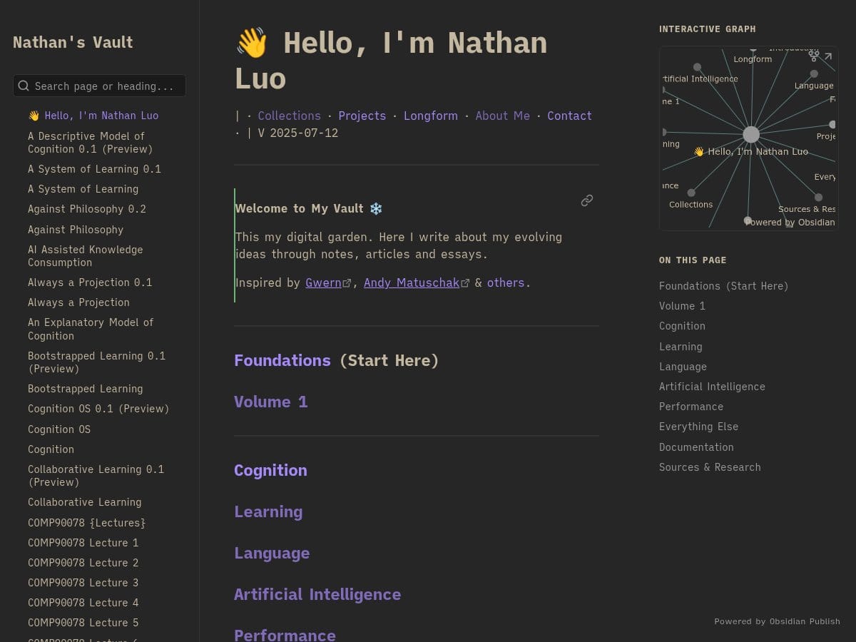Click the central graph node
Viewport: 856px width, 642px height.
(x=751, y=134)
